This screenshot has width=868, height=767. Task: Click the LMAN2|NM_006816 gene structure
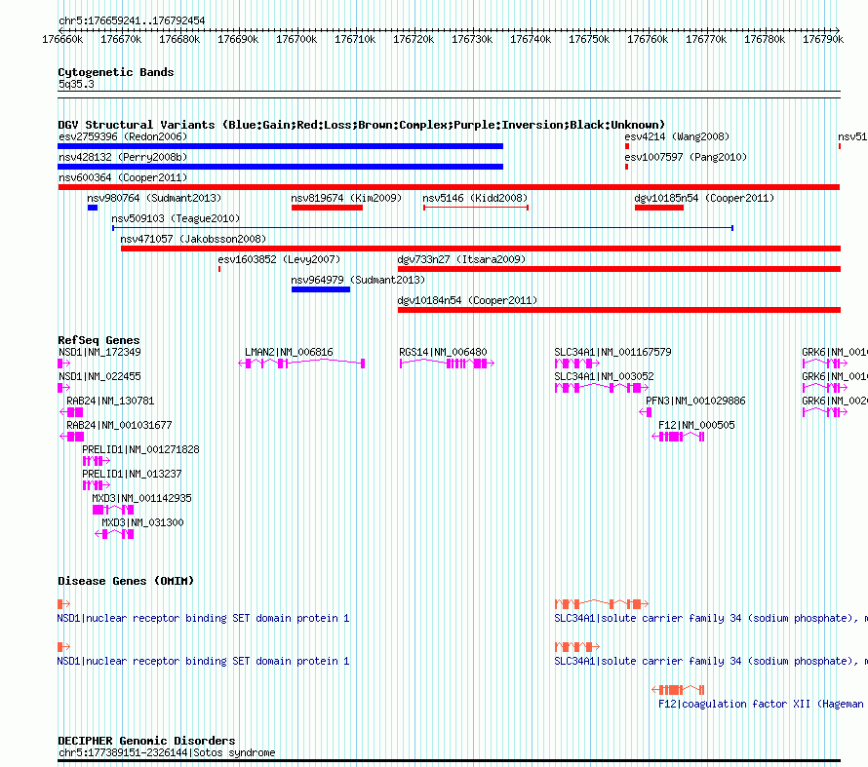tap(301, 364)
